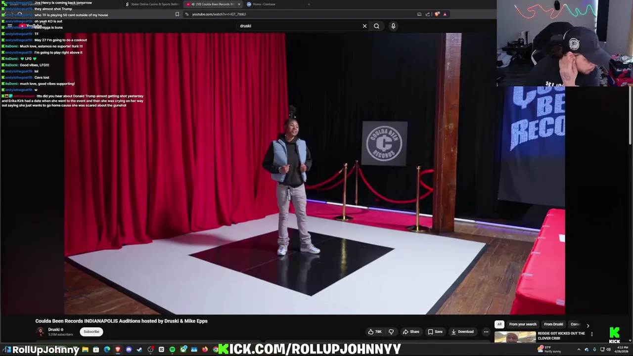This screenshot has height=356, width=633.
Task: Click the share page icon in address bar
Action: click(428, 14)
